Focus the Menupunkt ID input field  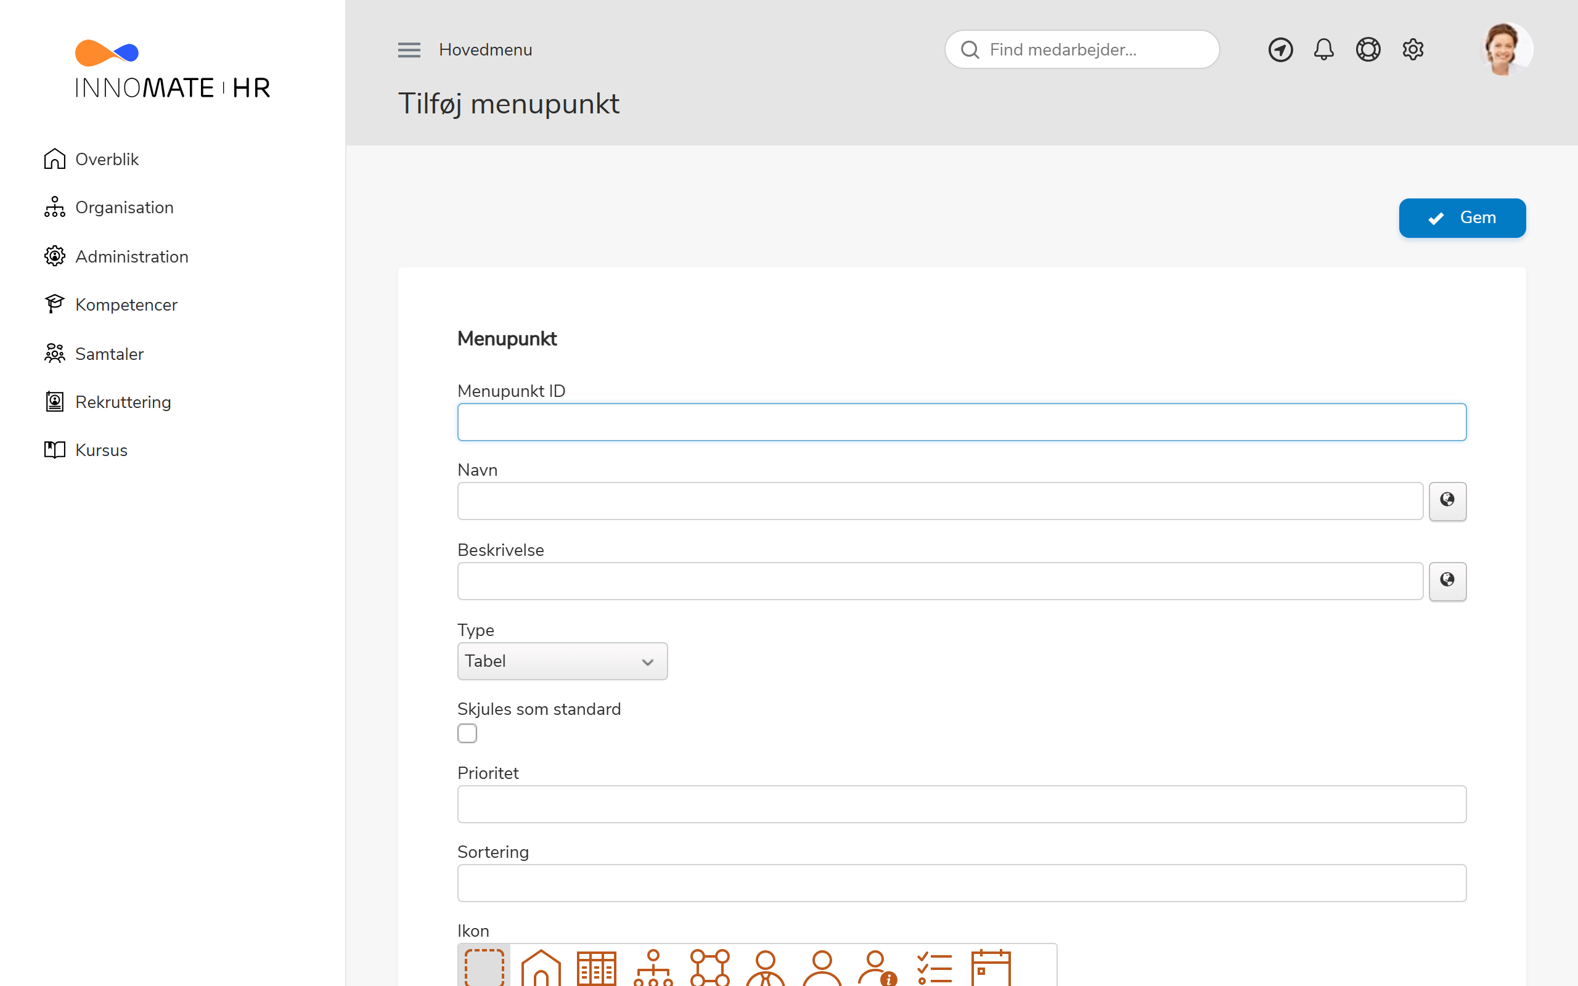962,422
